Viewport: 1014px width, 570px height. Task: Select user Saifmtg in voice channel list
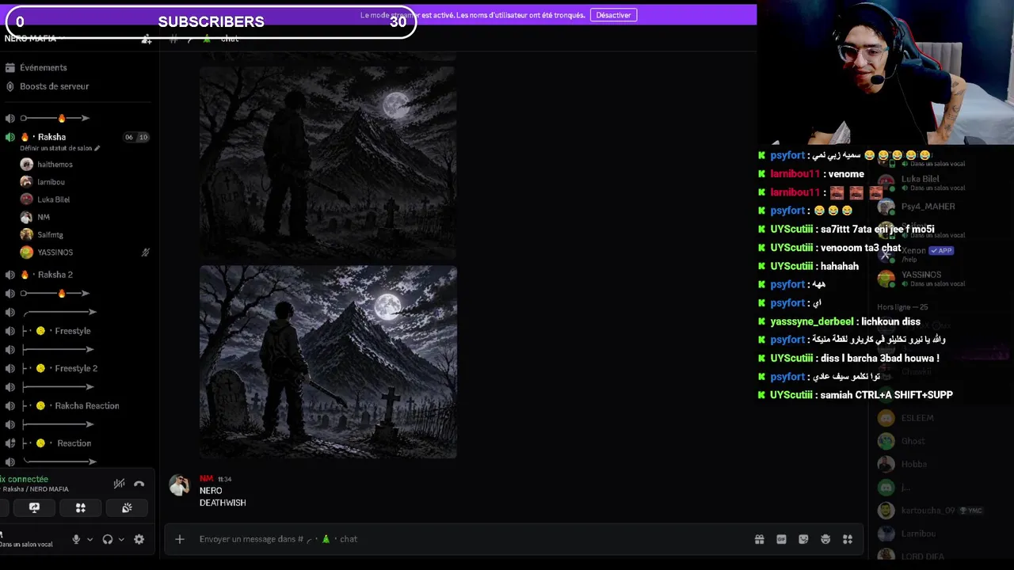click(x=50, y=234)
